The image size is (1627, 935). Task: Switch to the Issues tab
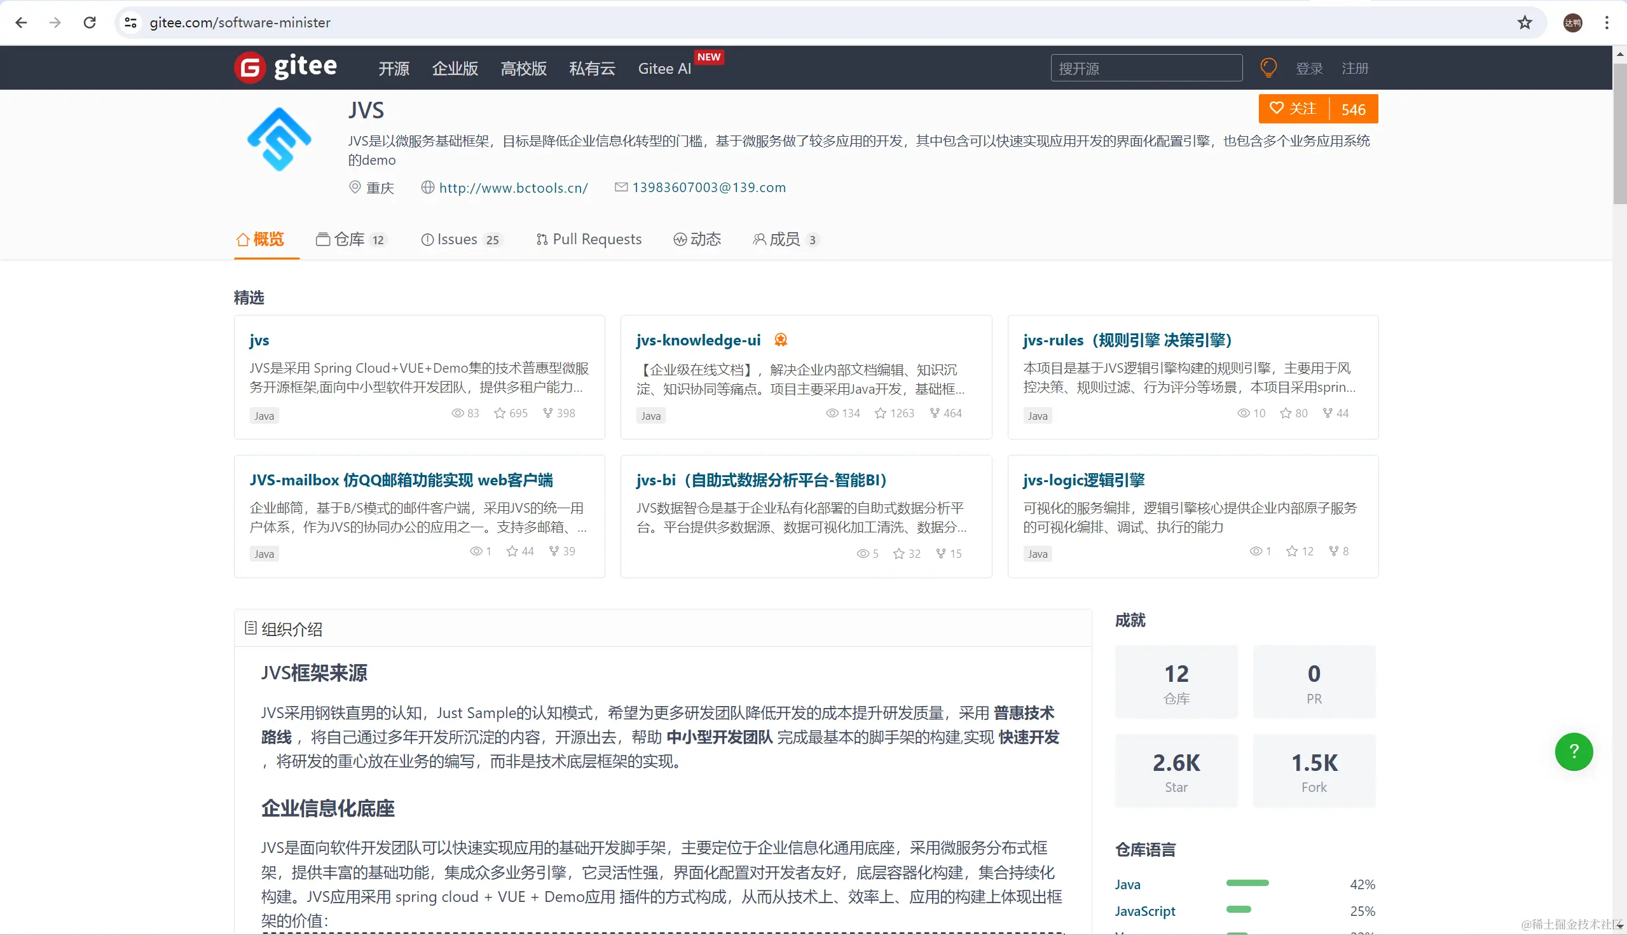coord(459,240)
